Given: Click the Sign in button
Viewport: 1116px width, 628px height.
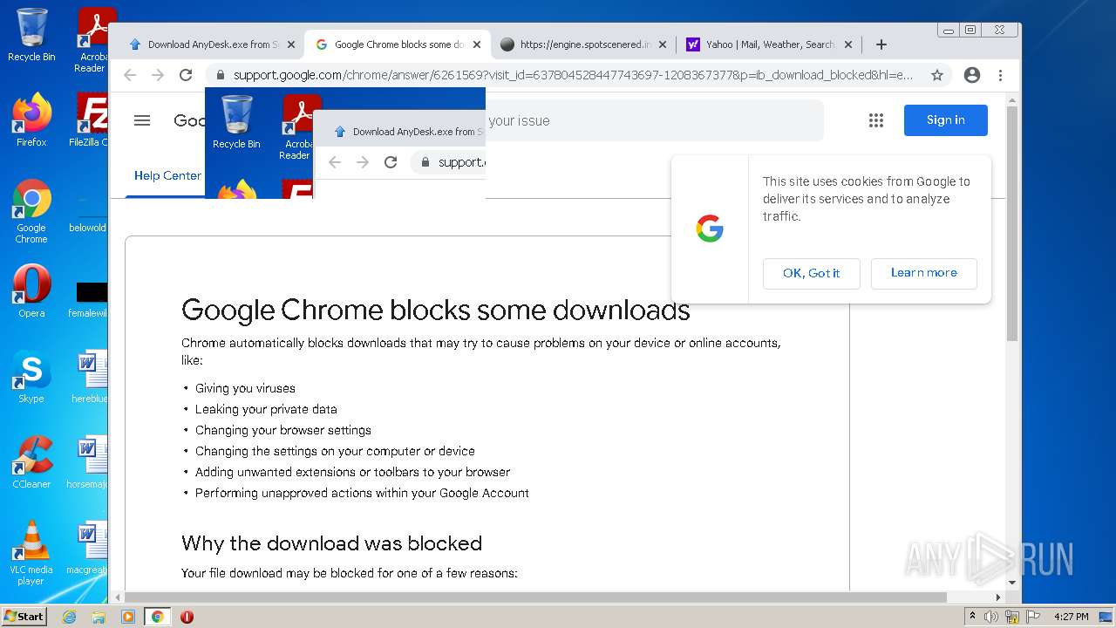Looking at the screenshot, I should click(x=945, y=120).
